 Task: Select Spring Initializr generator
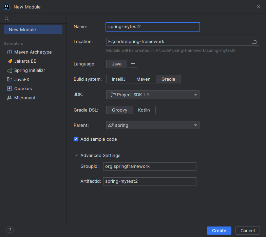(30, 71)
